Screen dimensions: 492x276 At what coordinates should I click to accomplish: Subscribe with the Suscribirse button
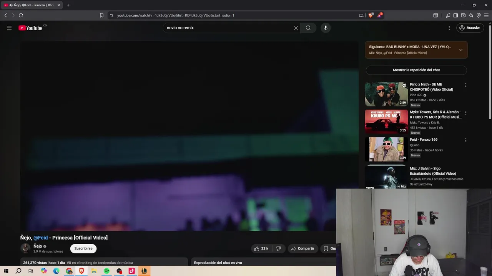point(83,248)
